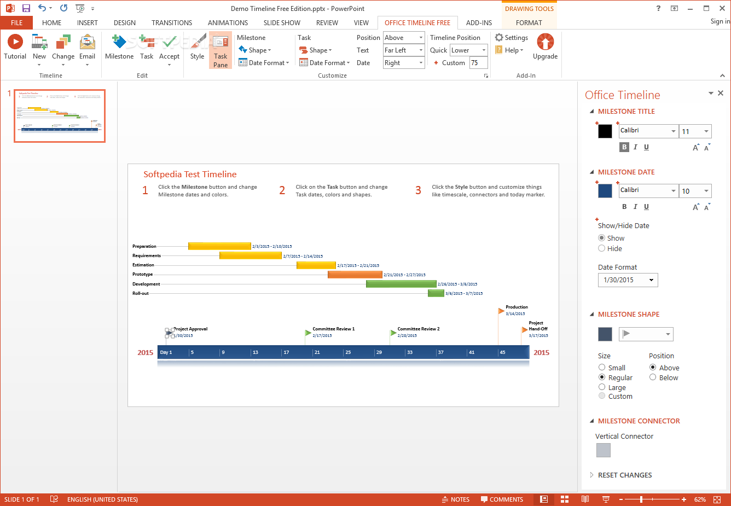Select the slide 1 thumbnail
This screenshot has width=731, height=506.
[59, 115]
